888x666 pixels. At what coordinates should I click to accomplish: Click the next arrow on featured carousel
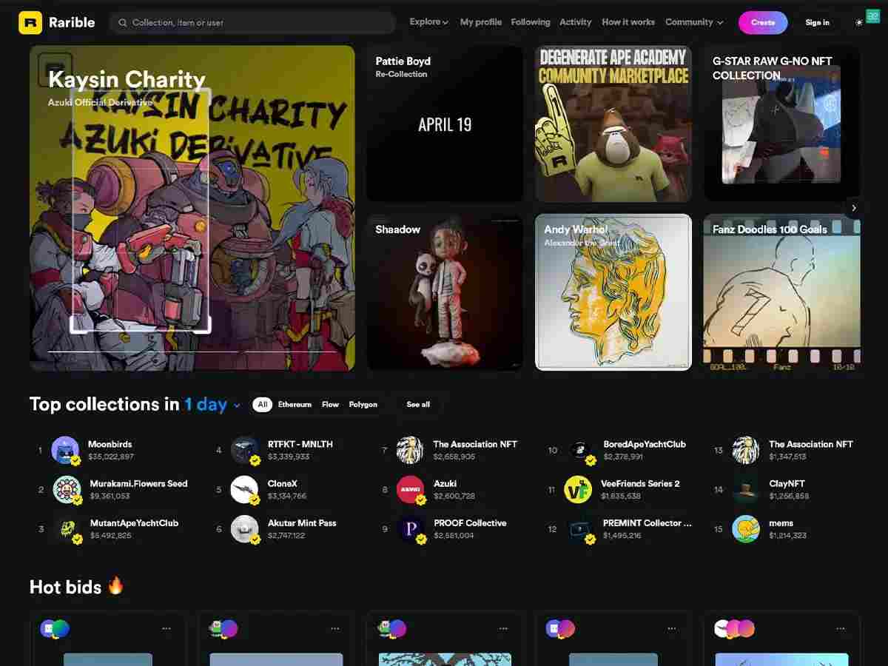point(853,208)
